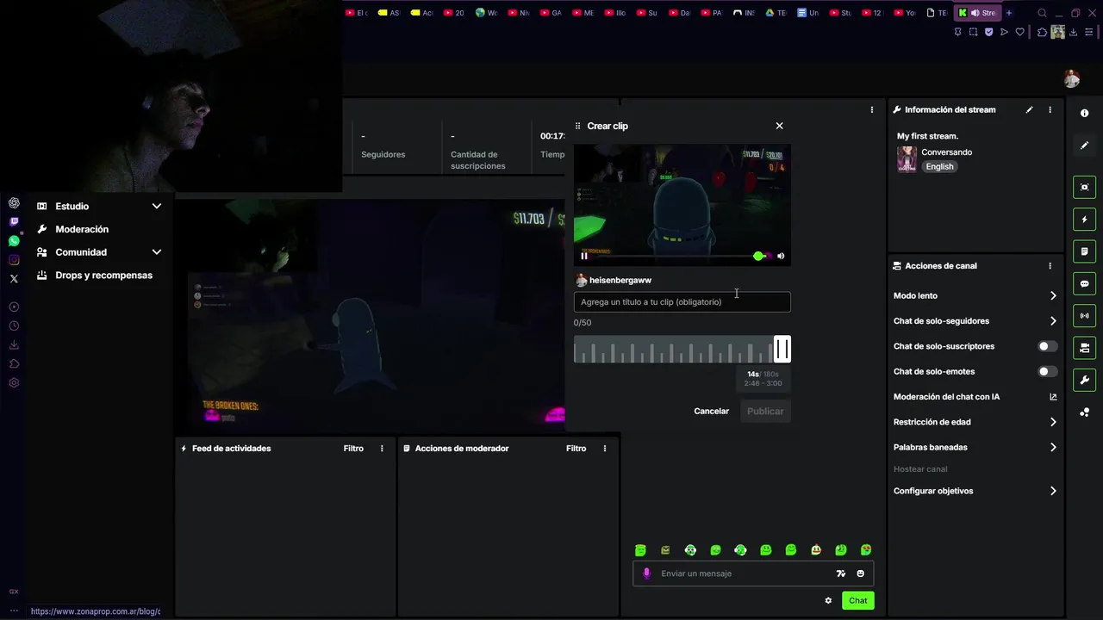Click the clip capture quick action icon
Viewport: 1103px width, 620px height.
coord(1085,188)
